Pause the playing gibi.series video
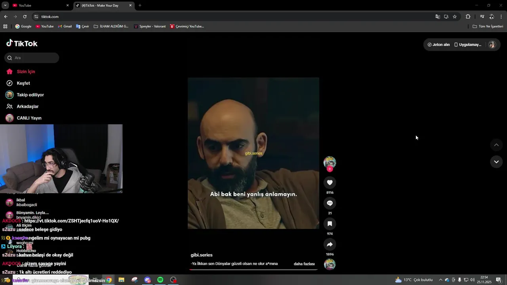The width and height of the screenshot is (507, 285). pyautogui.click(x=253, y=153)
